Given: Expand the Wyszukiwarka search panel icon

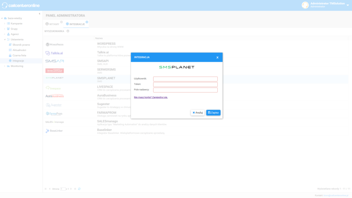Looking at the screenshot, I should tap(68, 31).
